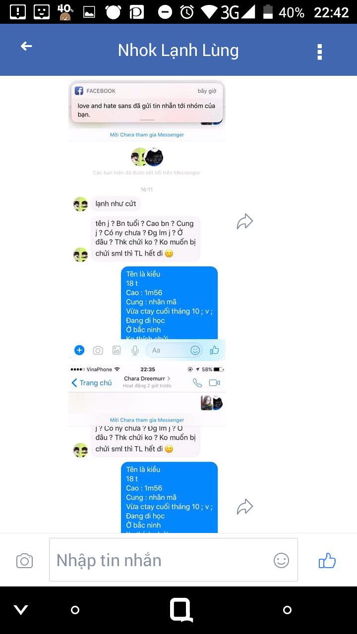
Task: Tap the alarm clock status icon
Action: tap(187, 12)
